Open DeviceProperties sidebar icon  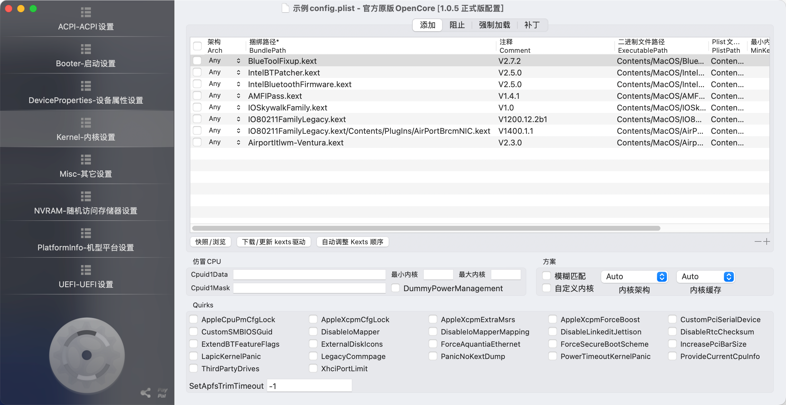pyautogui.click(x=86, y=86)
